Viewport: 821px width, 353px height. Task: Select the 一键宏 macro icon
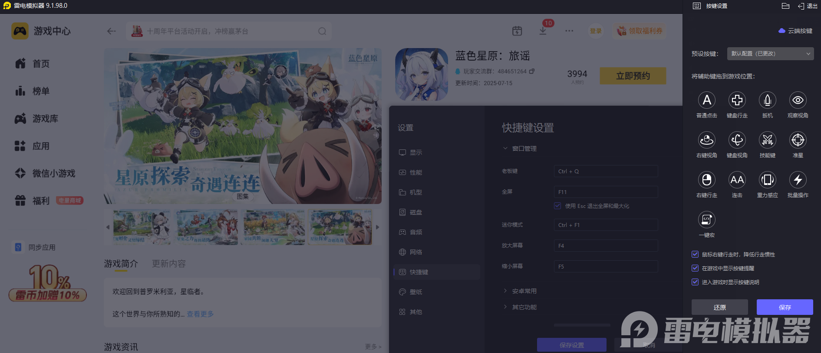[x=707, y=220]
